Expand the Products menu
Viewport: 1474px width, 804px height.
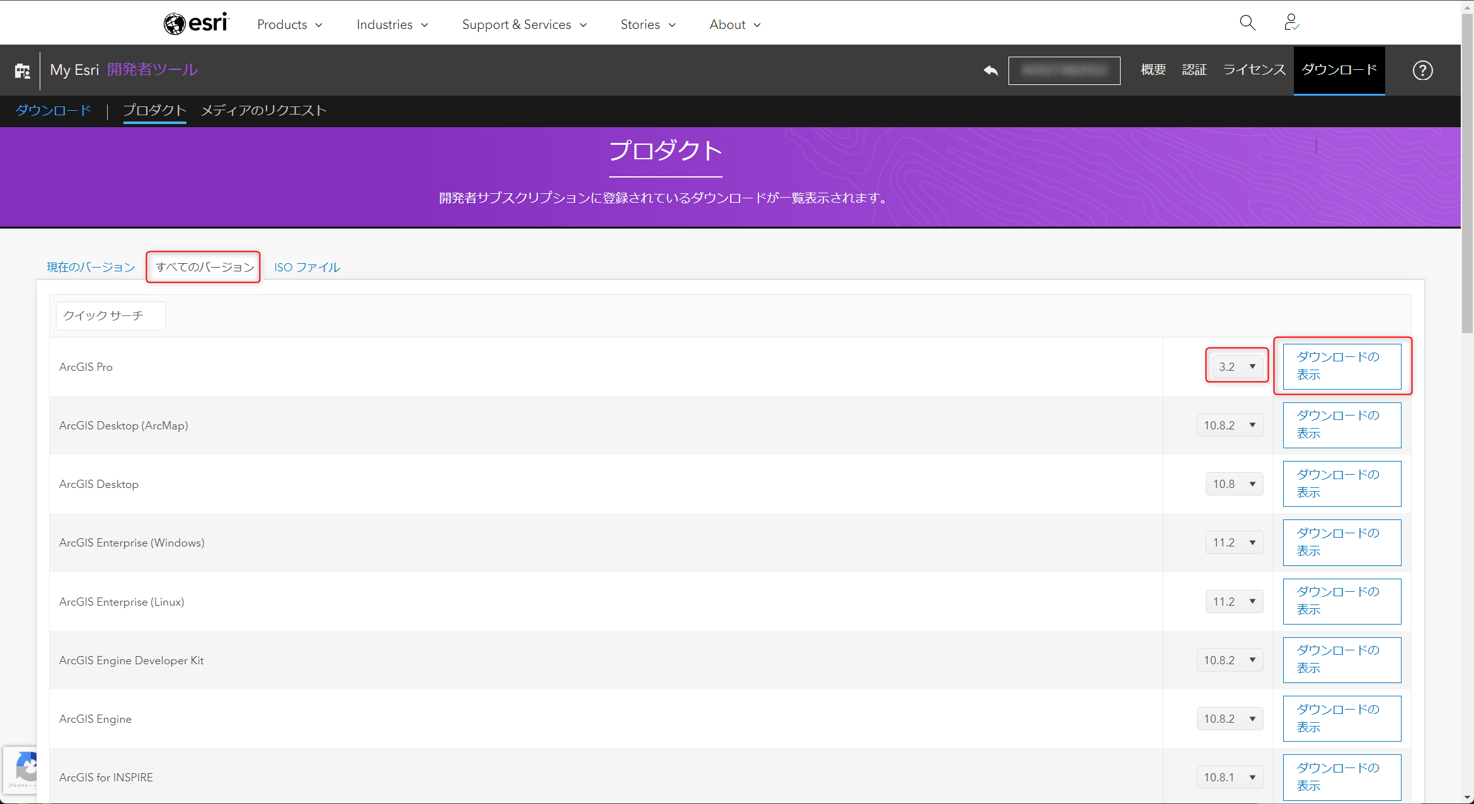coord(290,25)
